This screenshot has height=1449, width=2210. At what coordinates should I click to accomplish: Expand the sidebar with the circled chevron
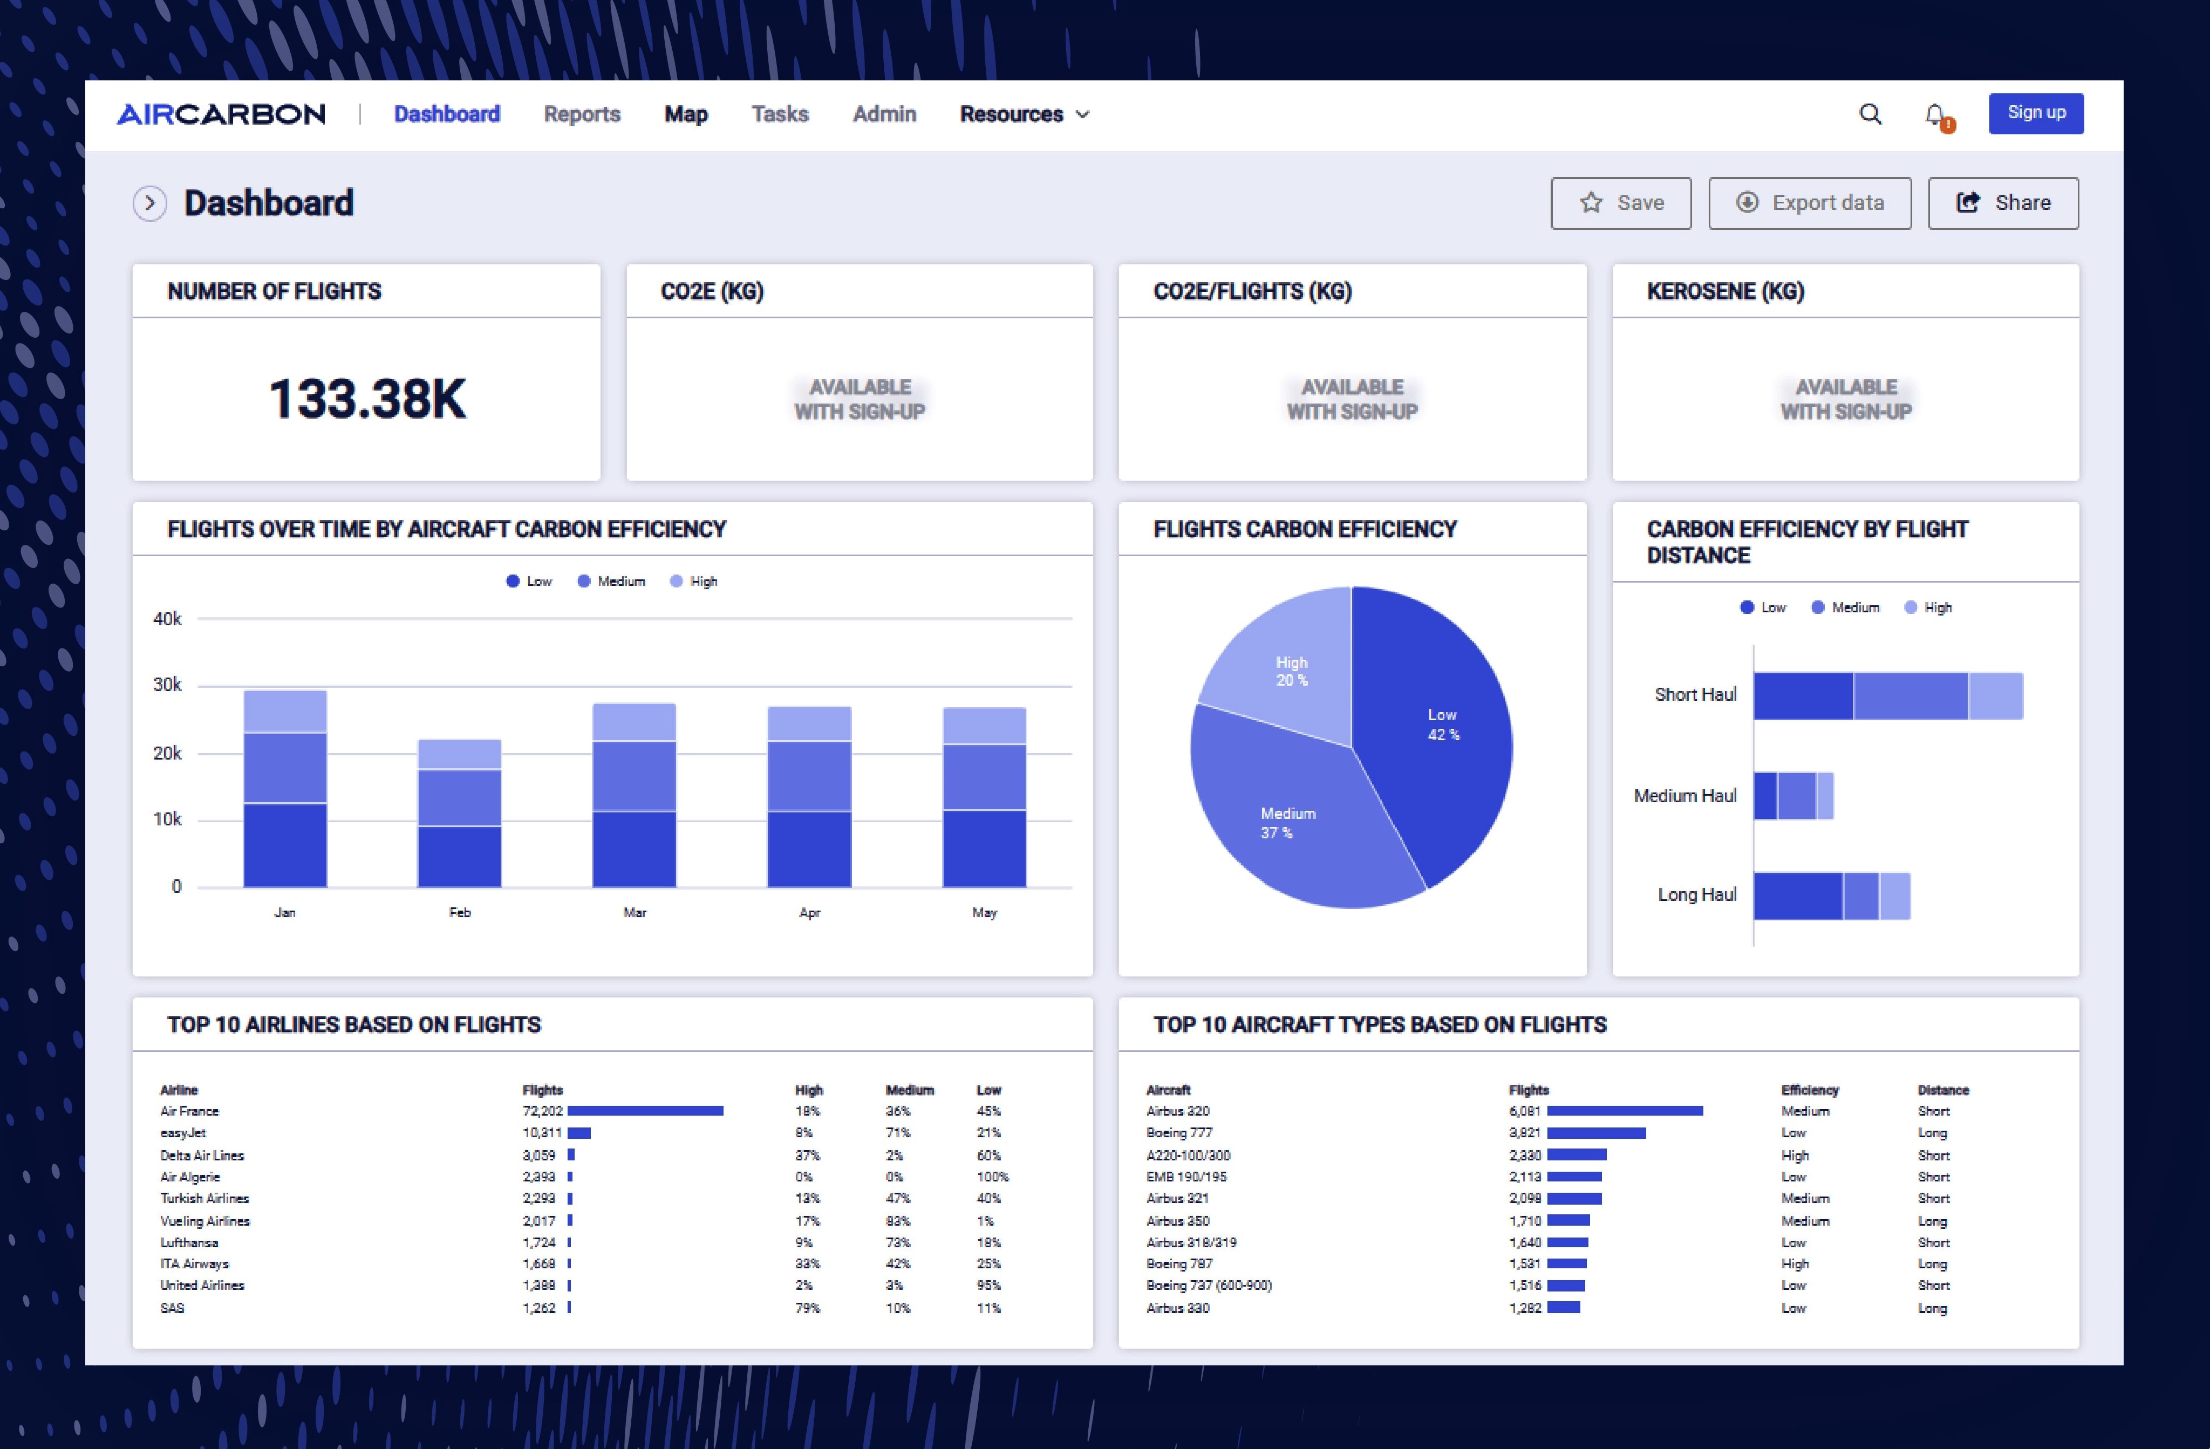(x=149, y=203)
